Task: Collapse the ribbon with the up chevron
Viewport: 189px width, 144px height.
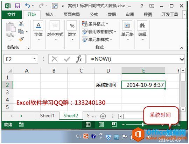Action: pyautogui.click(x=182, y=48)
